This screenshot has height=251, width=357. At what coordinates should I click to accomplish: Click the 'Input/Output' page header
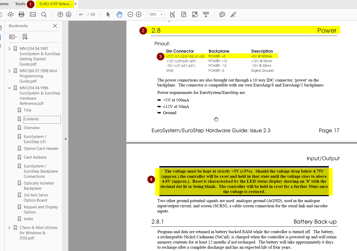pyautogui.click(x=323, y=158)
